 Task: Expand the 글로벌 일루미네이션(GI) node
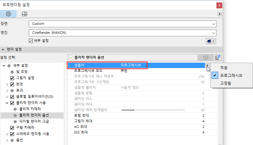tap(7, 97)
